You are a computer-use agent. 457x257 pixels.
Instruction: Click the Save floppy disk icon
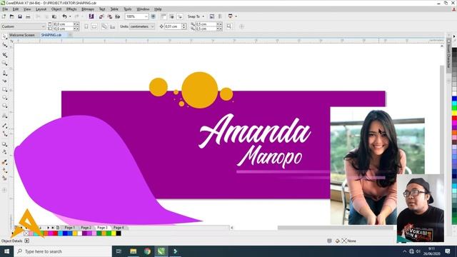(20, 16)
